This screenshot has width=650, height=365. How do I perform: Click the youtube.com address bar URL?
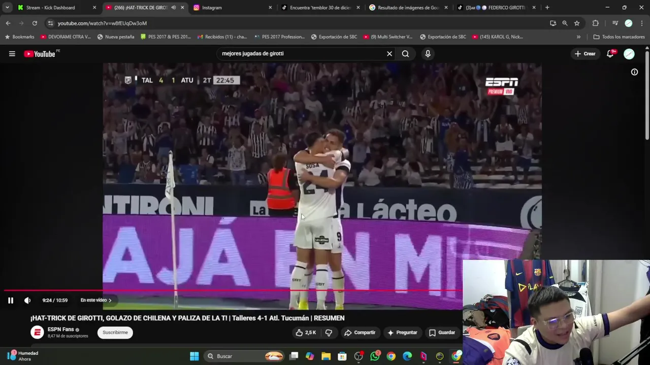[102, 23]
